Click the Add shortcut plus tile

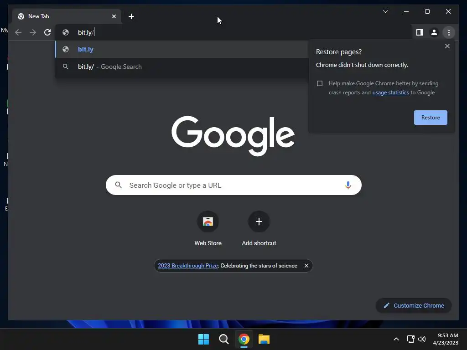[259, 229]
